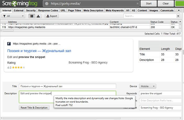
Task: Click the plus icon beside Status column
Action: (x=180, y=21)
